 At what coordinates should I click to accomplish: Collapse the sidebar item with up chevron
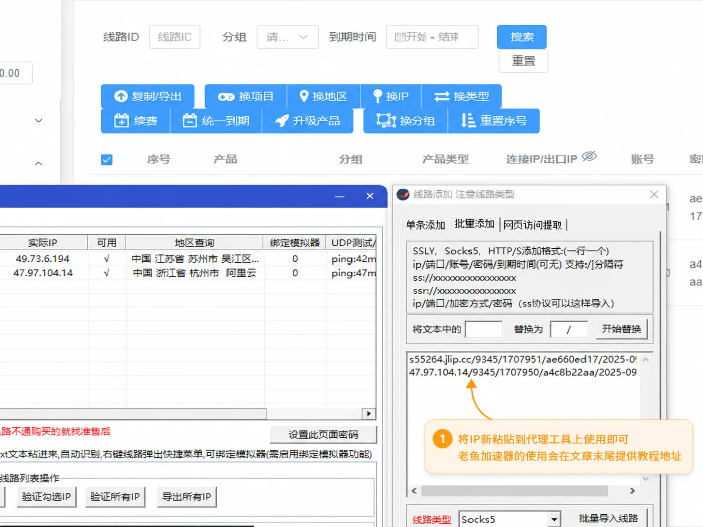point(39,164)
